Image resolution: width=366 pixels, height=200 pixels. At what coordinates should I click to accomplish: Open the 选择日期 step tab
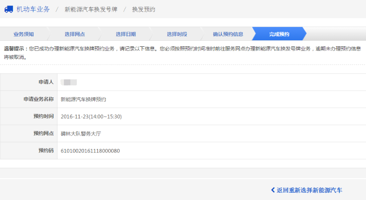(126, 34)
